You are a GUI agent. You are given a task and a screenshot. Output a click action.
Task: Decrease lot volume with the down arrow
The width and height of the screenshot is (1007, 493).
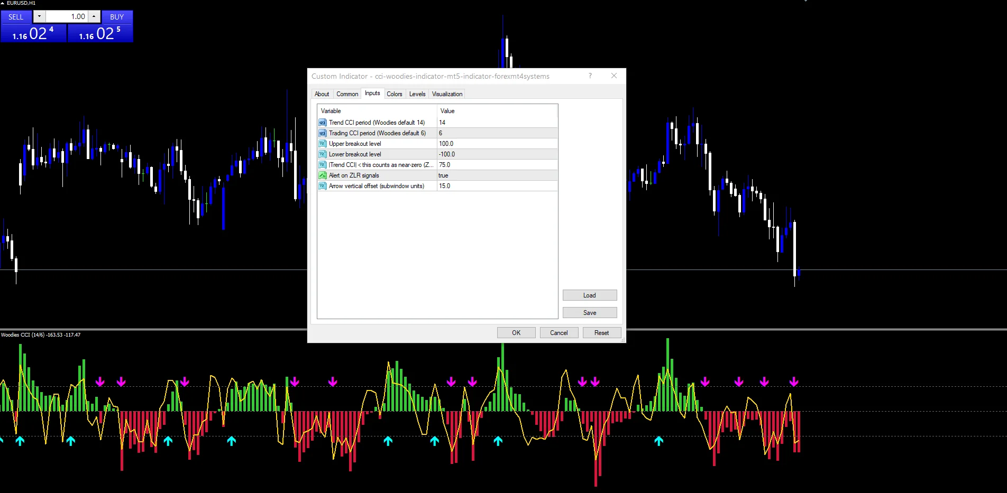pos(39,16)
